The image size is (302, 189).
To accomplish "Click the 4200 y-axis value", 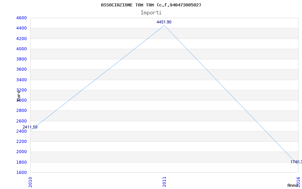I will tap(22, 39).
